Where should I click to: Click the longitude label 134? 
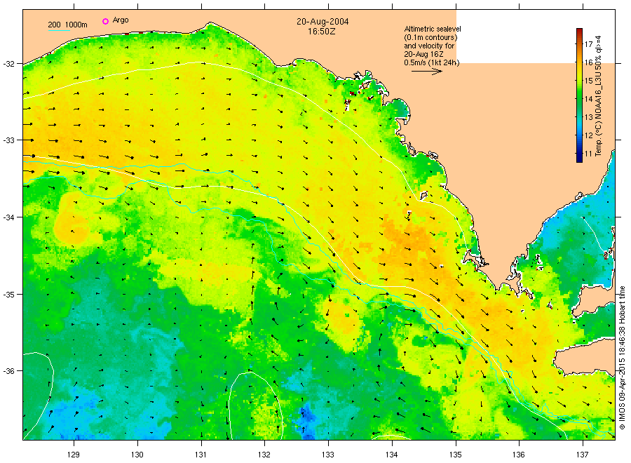391,455
